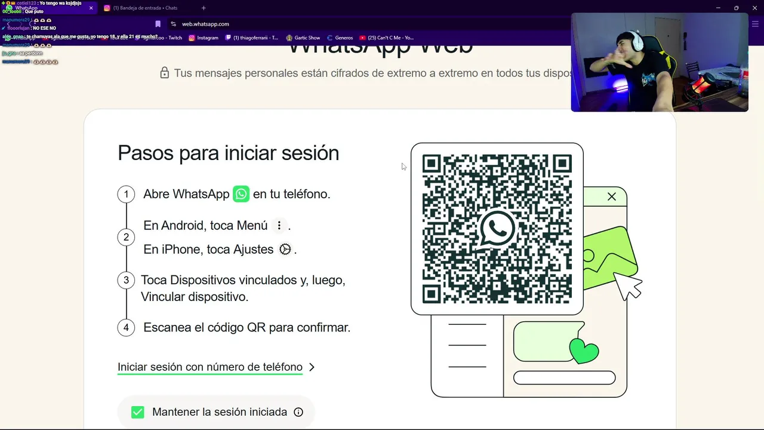Viewport: 764px width, 430px height.
Task: Open the Generos bookmark
Action: 340,38
